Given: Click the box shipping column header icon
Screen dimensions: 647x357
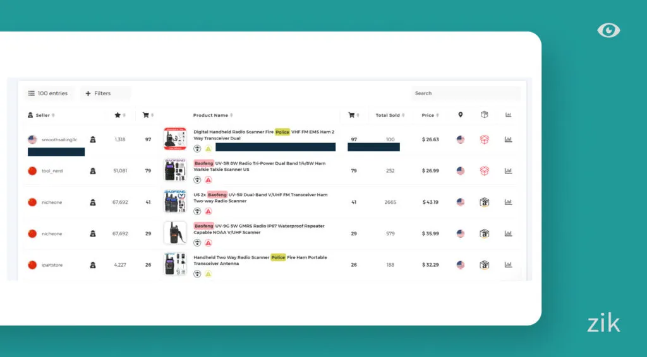Looking at the screenshot, I should tap(485, 115).
